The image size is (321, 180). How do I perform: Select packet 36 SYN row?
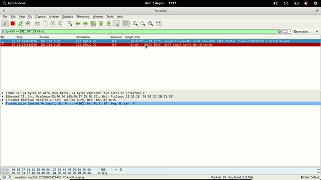coord(160,41)
